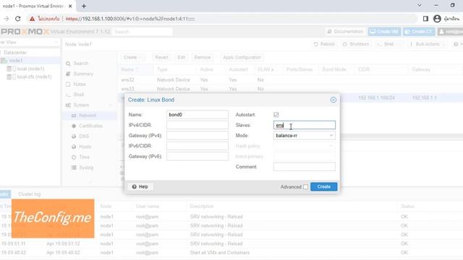Viewport: 463px width, 260px height.
Task: Click the Shutdown node button
Action: [356, 44]
